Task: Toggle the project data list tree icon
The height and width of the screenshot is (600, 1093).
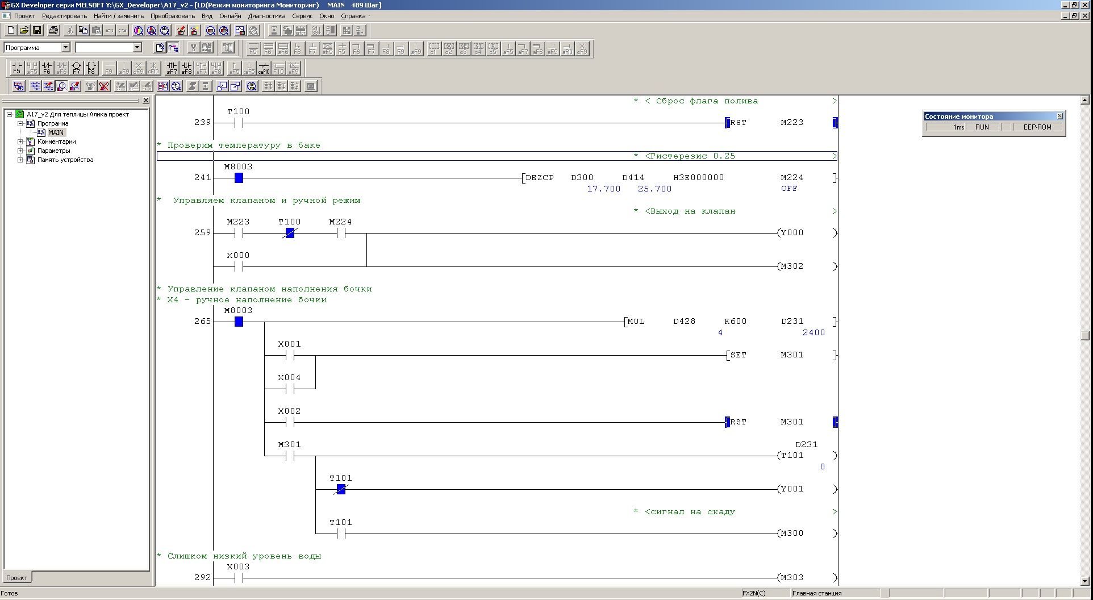Action: pos(173,48)
